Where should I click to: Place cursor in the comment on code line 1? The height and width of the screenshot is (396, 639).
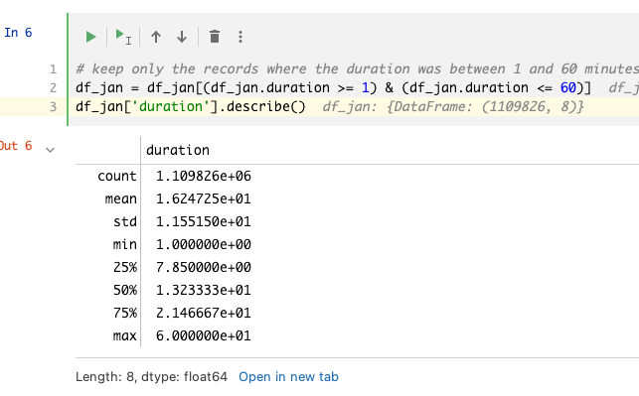357,68
